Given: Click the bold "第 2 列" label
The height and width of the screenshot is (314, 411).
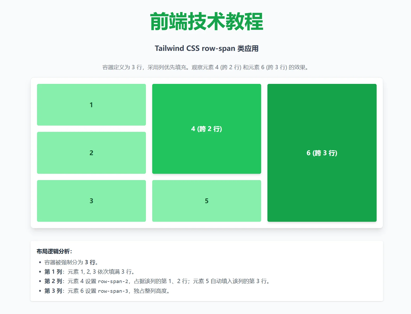Looking at the screenshot, I should pyautogui.click(x=53, y=281).
